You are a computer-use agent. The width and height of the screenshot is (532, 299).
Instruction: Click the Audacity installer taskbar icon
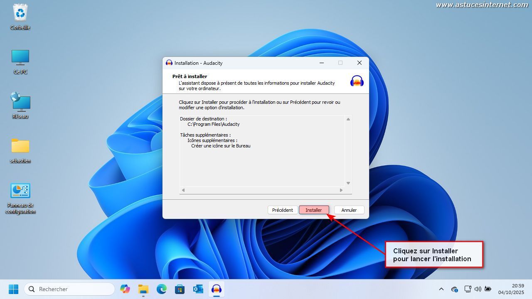pos(216,289)
